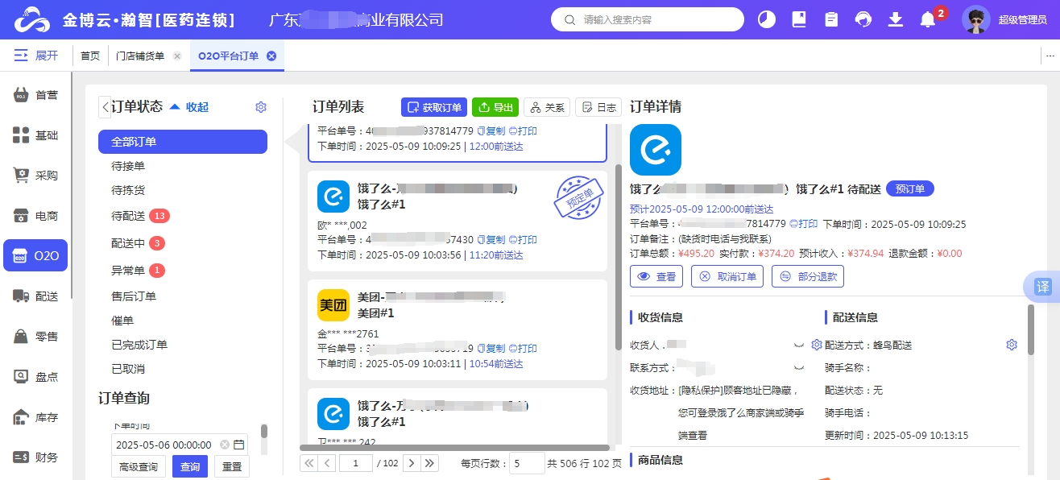The height and width of the screenshot is (480, 1060).
Task: Open the calendar picker for order time
Action: pos(238,445)
